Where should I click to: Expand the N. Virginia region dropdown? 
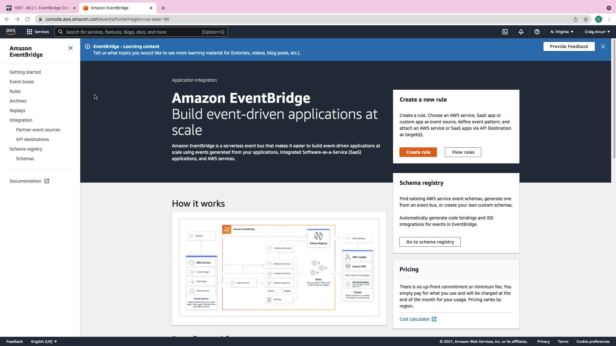click(561, 32)
